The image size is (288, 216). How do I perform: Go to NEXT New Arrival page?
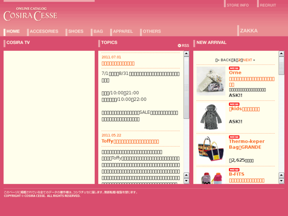tap(249, 60)
